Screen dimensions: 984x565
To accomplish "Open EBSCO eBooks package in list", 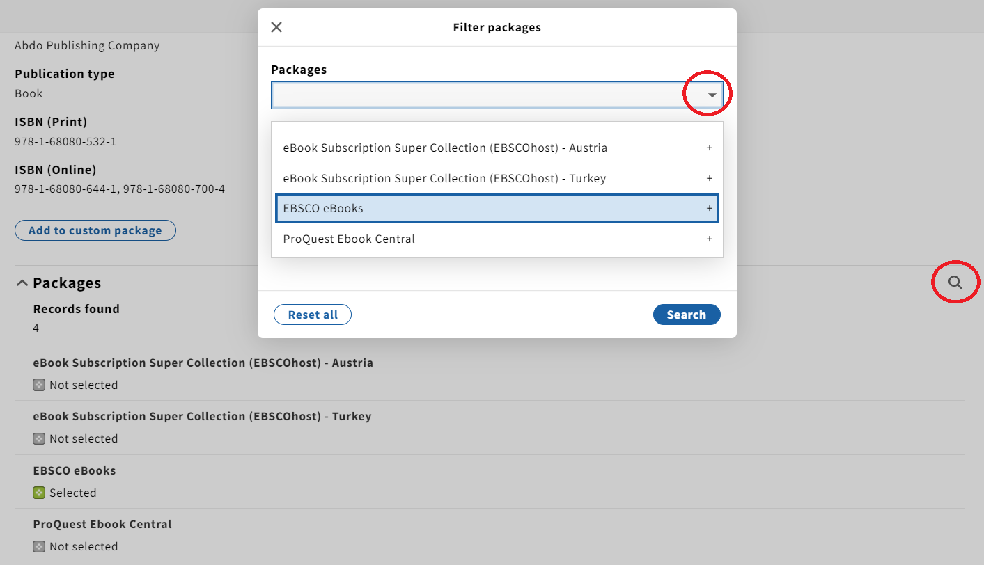I will point(75,470).
